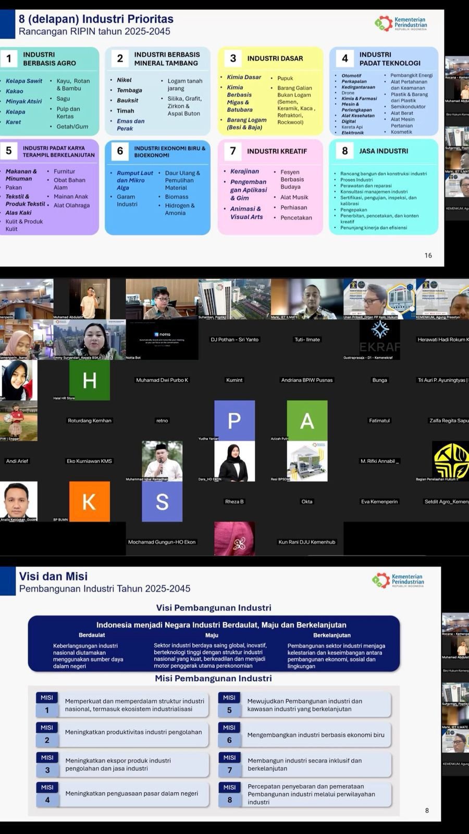The width and height of the screenshot is (469, 834).
Task: Click the EKRAF logo participant tile
Action: pyautogui.click(x=380, y=339)
